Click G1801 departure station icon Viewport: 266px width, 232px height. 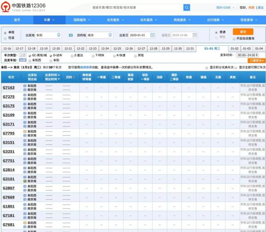pos(25,205)
